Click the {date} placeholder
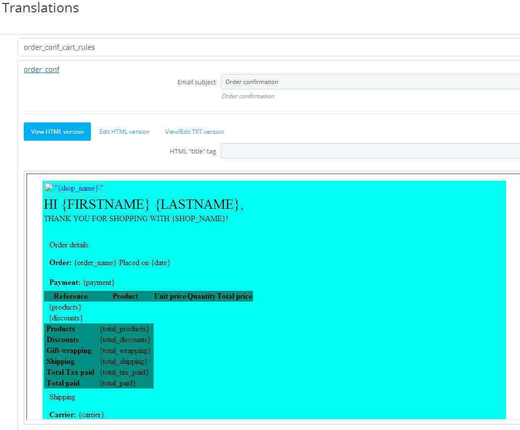 click(161, 263)
